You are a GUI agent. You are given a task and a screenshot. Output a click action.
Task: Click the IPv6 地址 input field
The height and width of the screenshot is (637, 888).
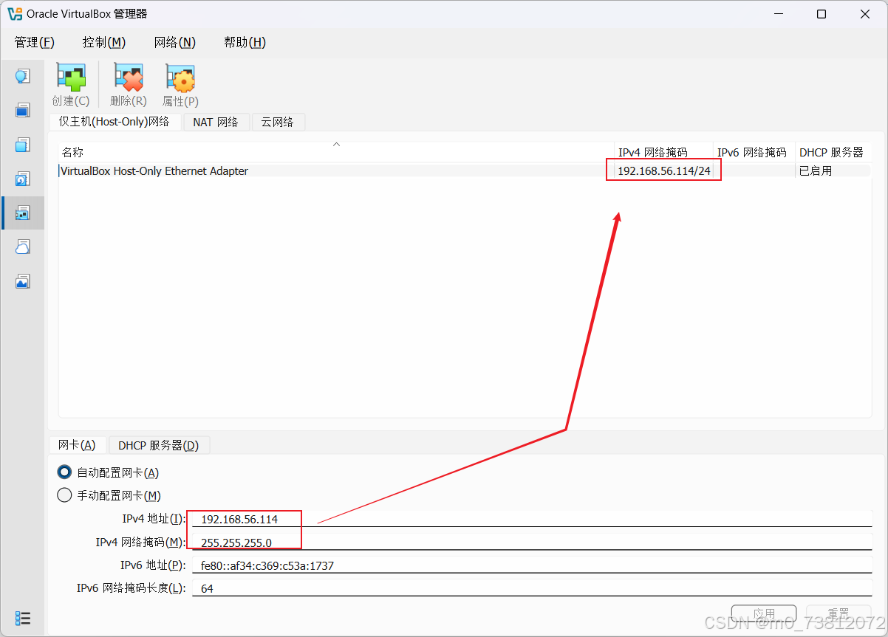(x=532, y=565)
